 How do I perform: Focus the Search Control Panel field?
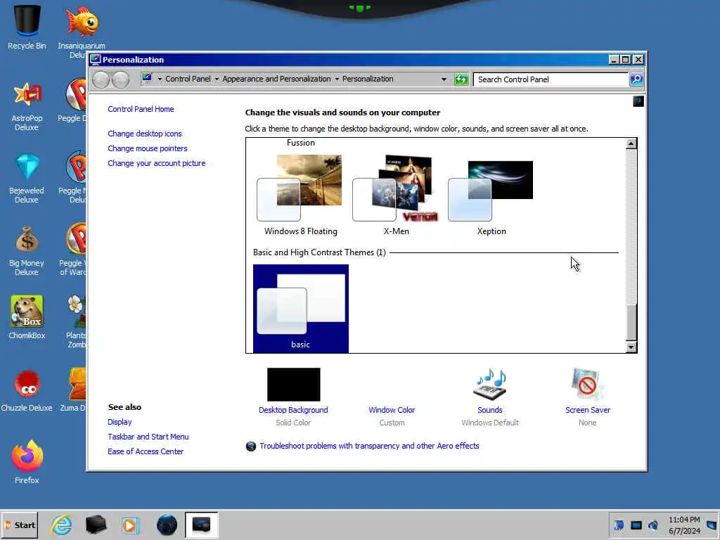tap(551, 79)
